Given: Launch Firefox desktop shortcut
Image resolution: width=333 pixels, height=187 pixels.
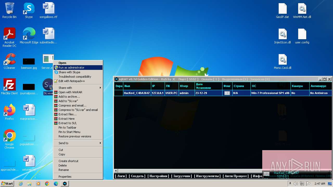Looking at the screenshot, I should 9,112.
